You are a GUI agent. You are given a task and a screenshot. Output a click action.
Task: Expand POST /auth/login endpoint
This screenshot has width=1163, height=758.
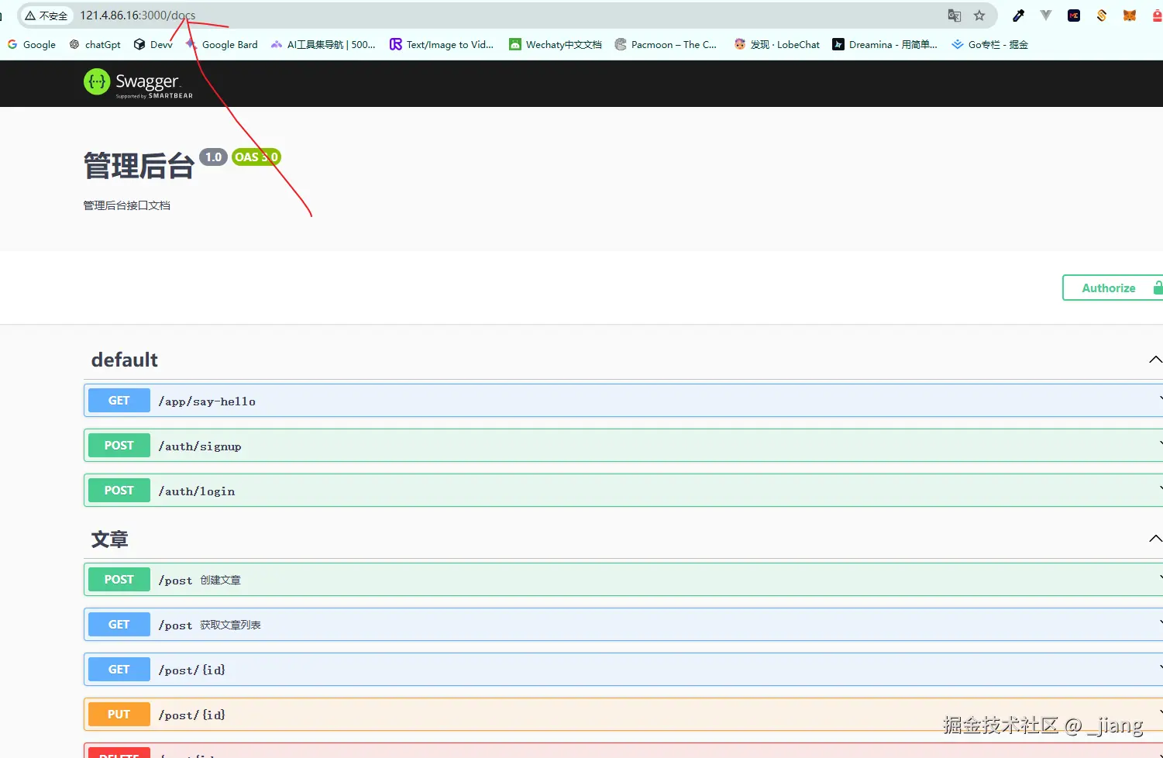coord(623,491)
